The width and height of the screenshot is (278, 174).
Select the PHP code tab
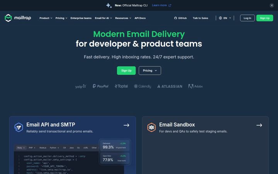tap(32, 148)
